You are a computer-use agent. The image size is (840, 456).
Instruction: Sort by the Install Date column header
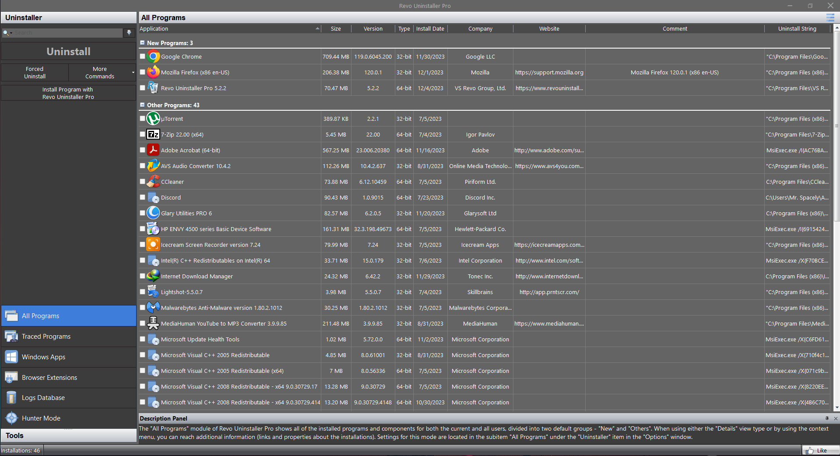pos(430,29)
